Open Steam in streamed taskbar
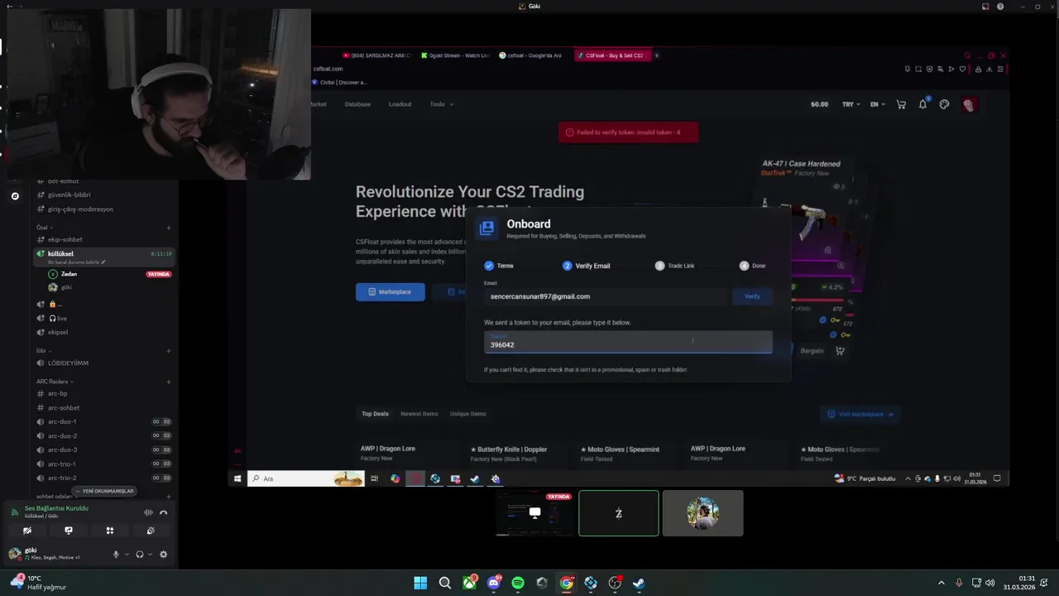 point(475,478)
